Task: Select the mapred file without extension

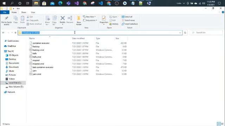Action: click(x=36, y=60)
